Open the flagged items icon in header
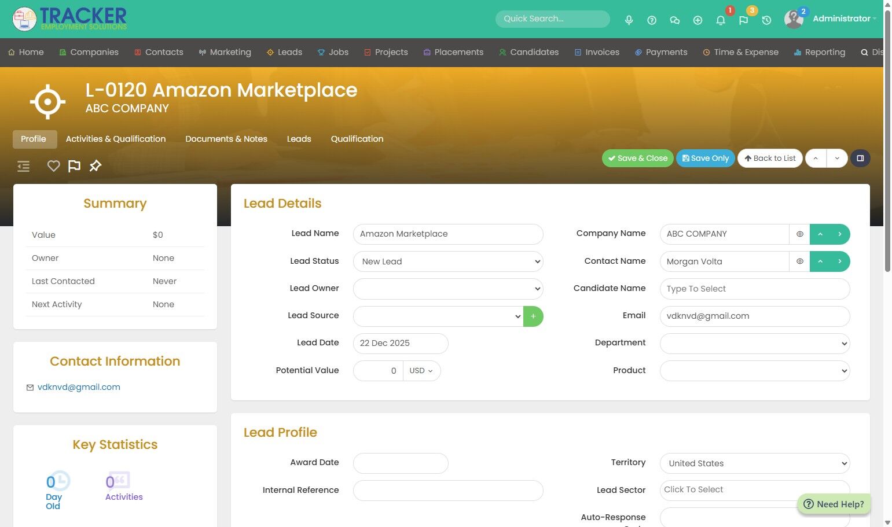 pyautogui.click(x=744, y=20)
